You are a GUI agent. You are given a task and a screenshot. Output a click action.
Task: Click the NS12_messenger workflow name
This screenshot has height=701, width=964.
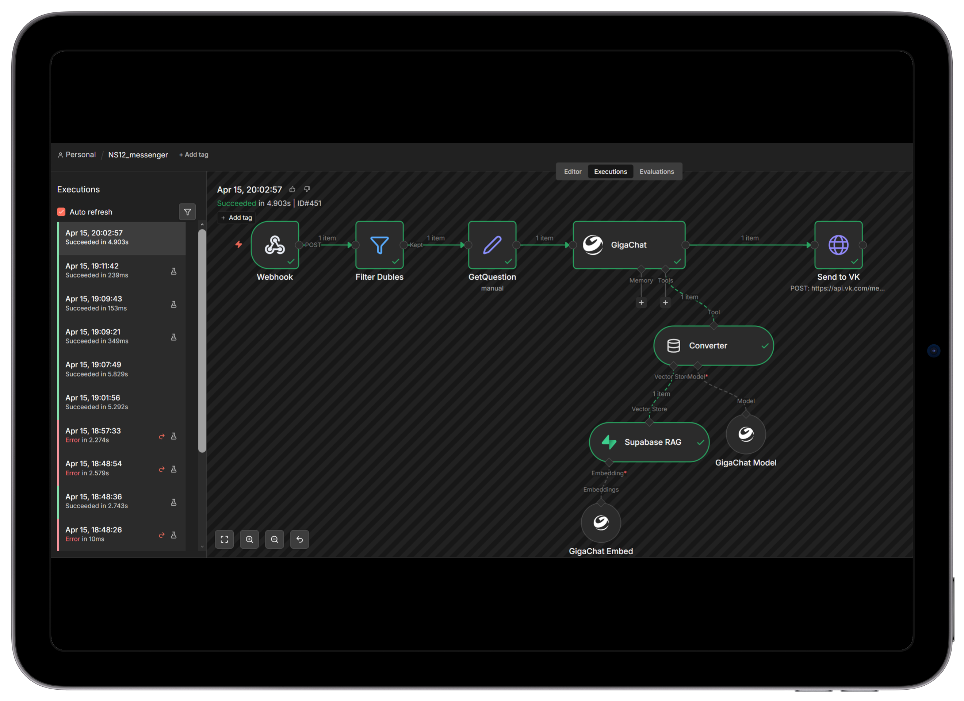138,155
